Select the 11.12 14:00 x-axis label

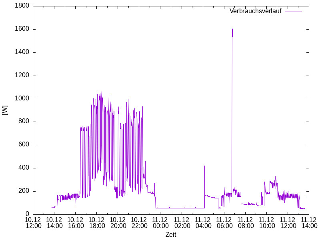click(x=309, y=223)
